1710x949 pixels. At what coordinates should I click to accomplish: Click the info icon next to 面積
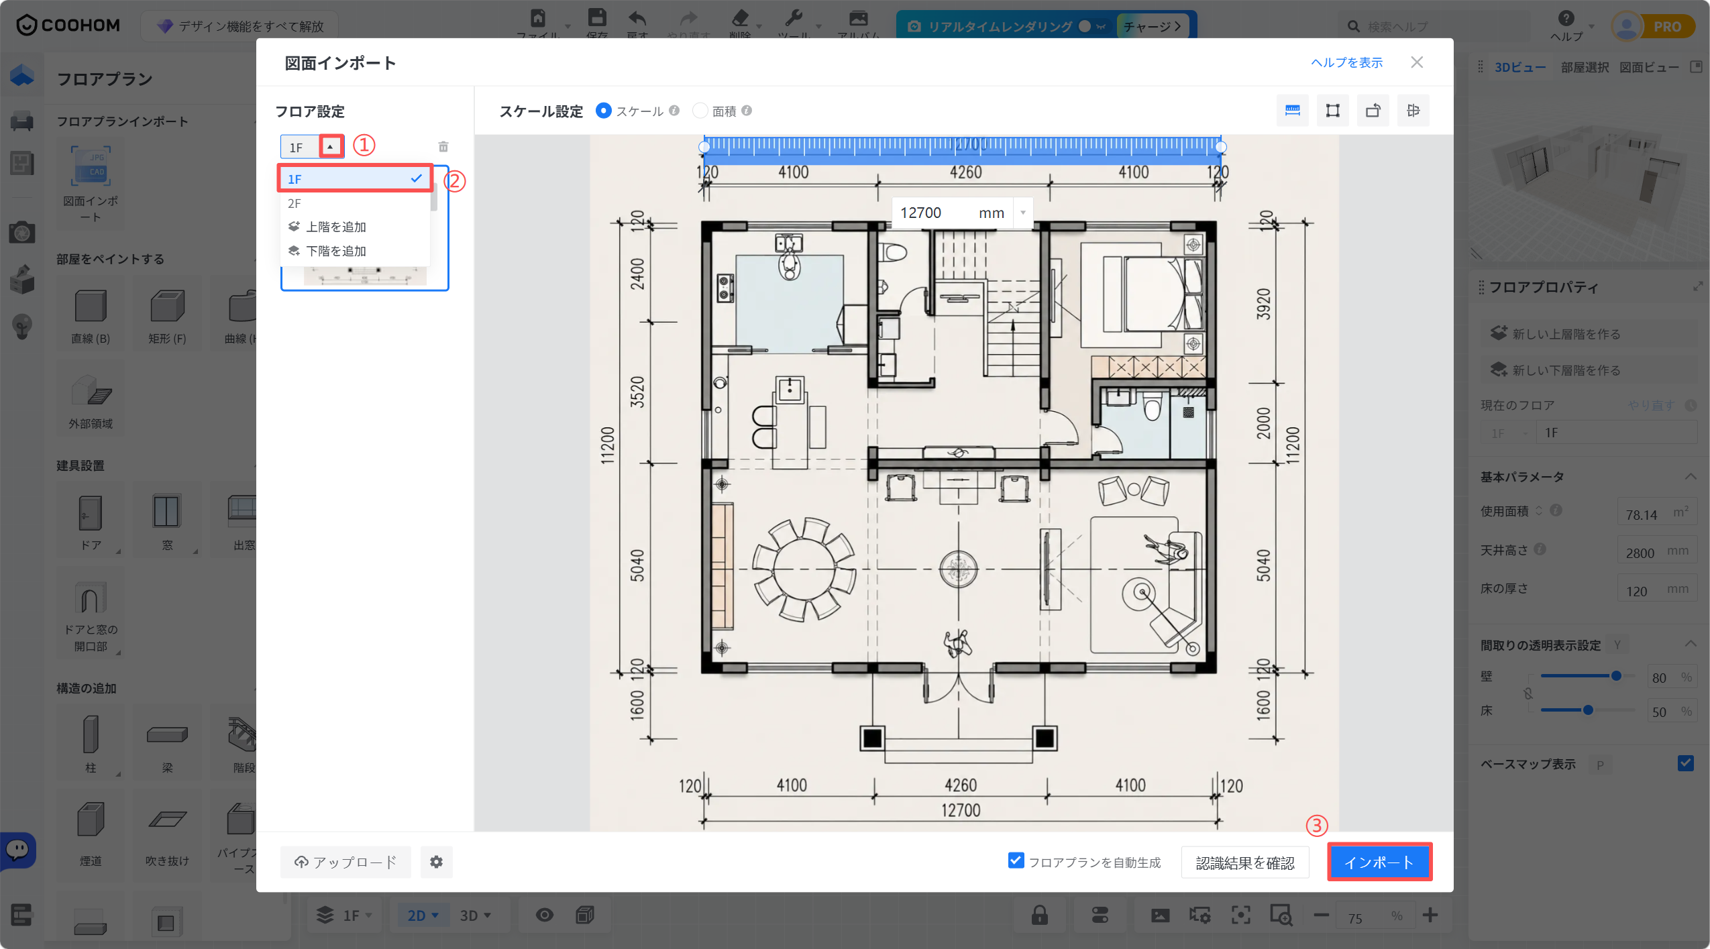(747, 111)
